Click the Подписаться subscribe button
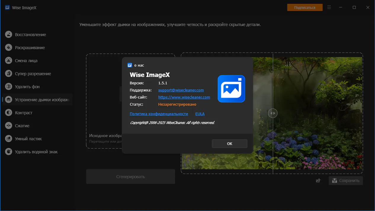375x211 pixels. pyautogui.click(x=305, y=7)
